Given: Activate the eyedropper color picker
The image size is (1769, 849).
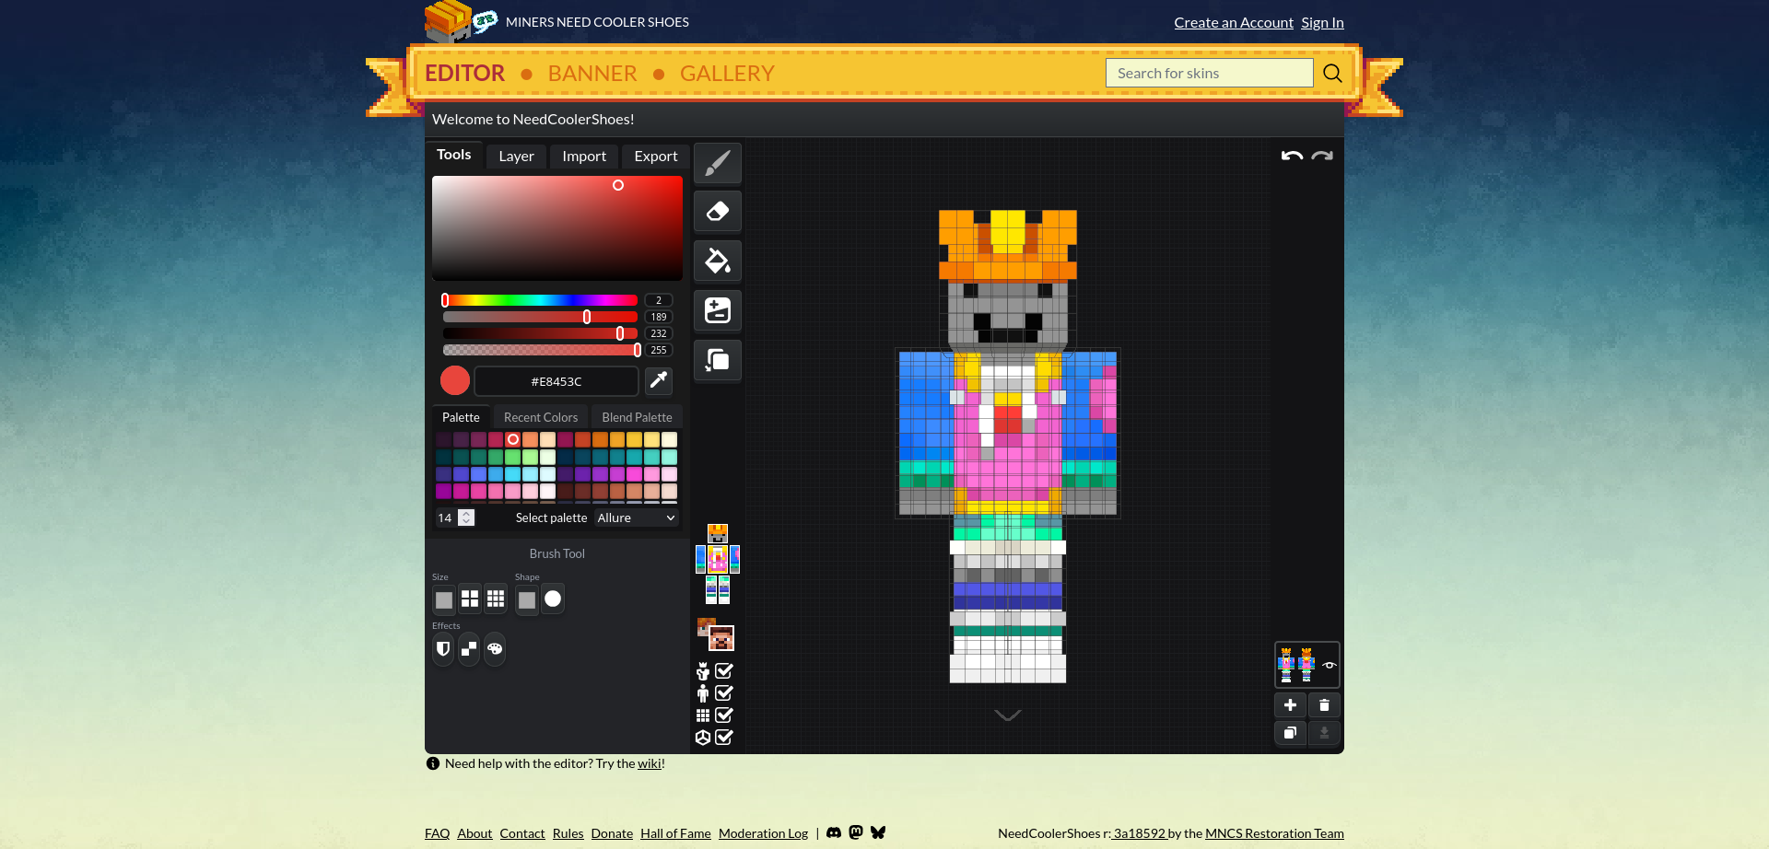Looking at the screenshot, I should [658, 380].
